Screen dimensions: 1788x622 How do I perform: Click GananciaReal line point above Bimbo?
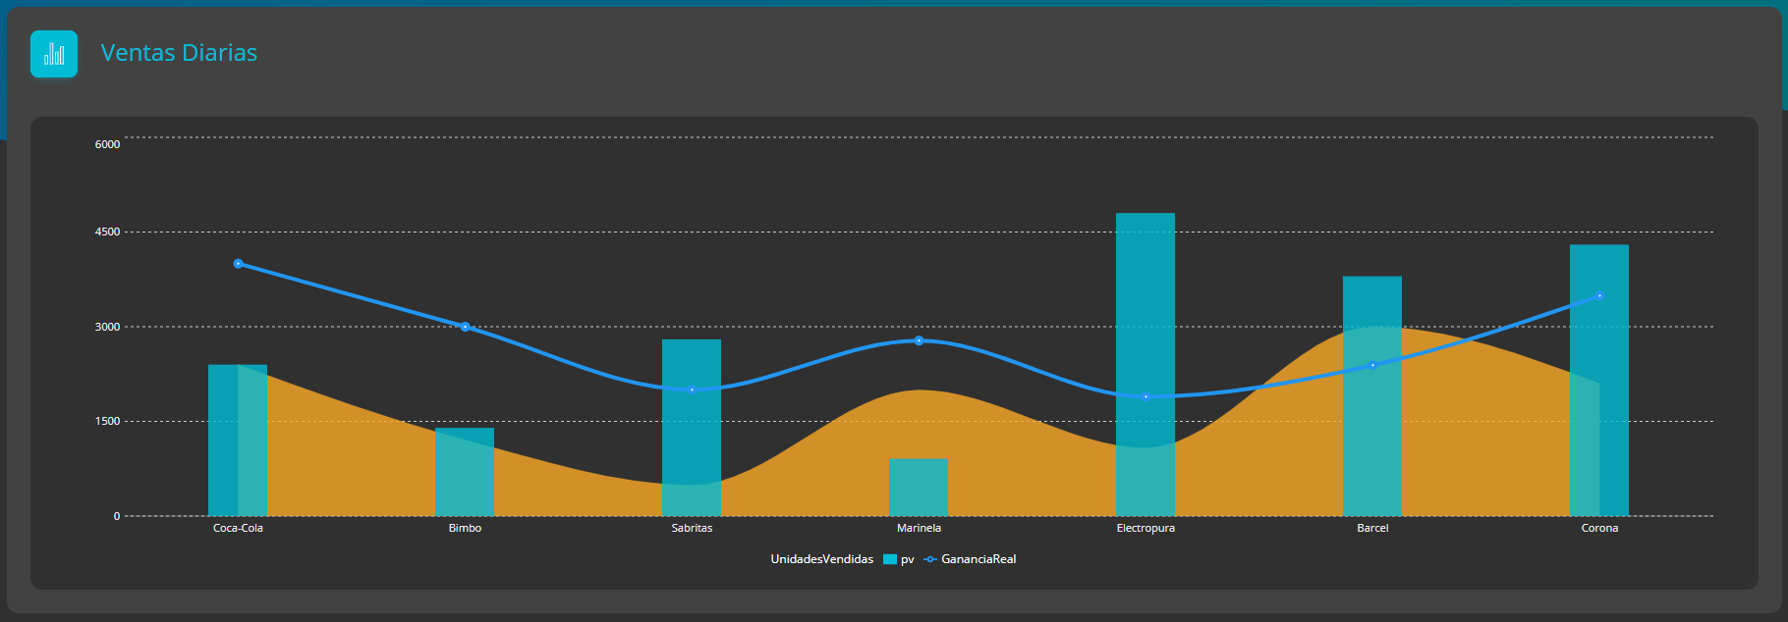coord(465,327)
